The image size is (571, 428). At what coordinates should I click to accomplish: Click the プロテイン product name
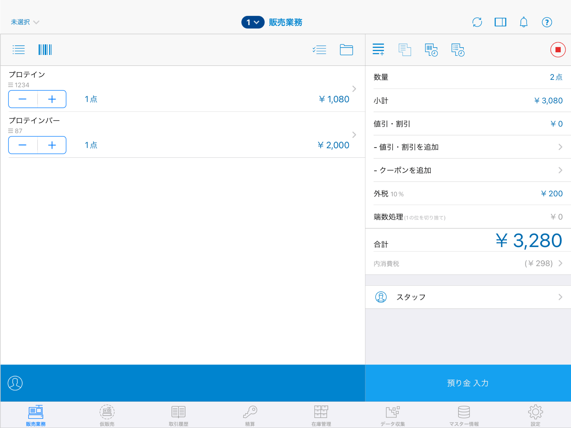tap(27, 74)
